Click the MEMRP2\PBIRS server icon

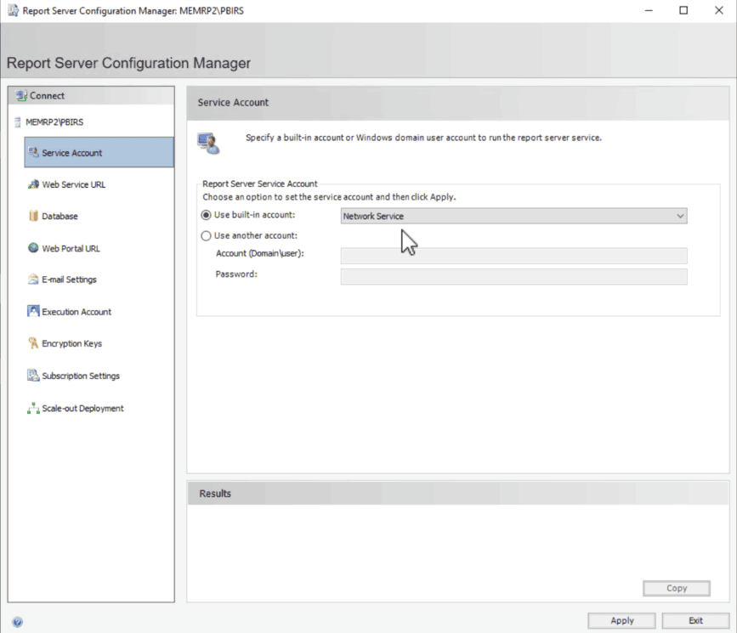click(x=17, y=122)
